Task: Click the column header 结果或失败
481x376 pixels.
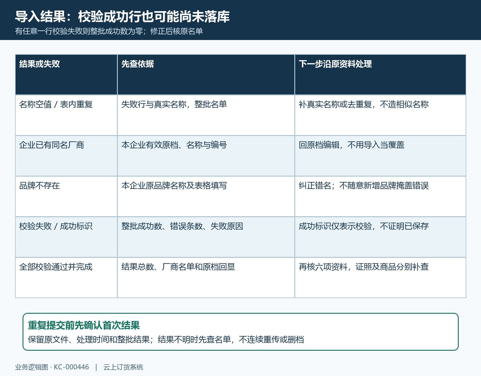Action: click(x=66, y=75)
